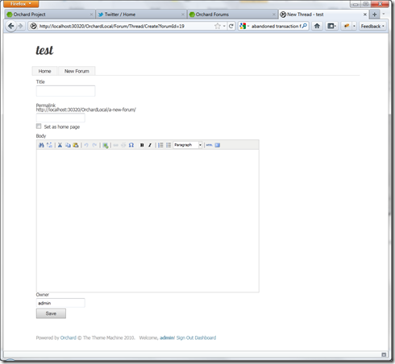
Task: Check the Set as home page checkbox
Action: pos(39,126)
